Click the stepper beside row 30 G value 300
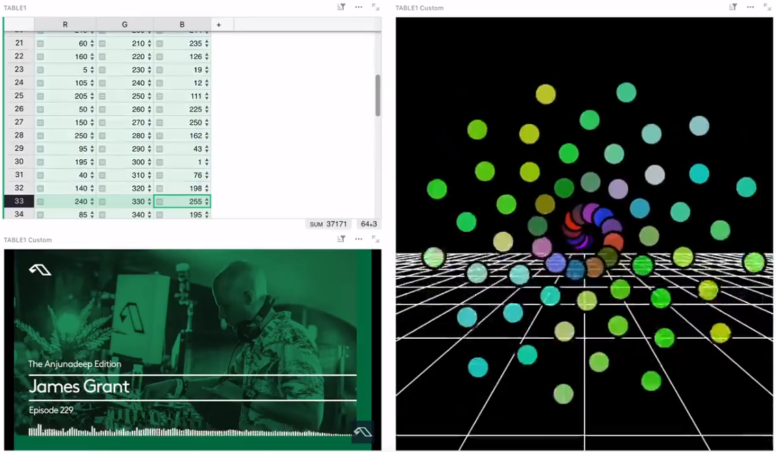This screenshot has width=776, height=452. coord(150,162)
